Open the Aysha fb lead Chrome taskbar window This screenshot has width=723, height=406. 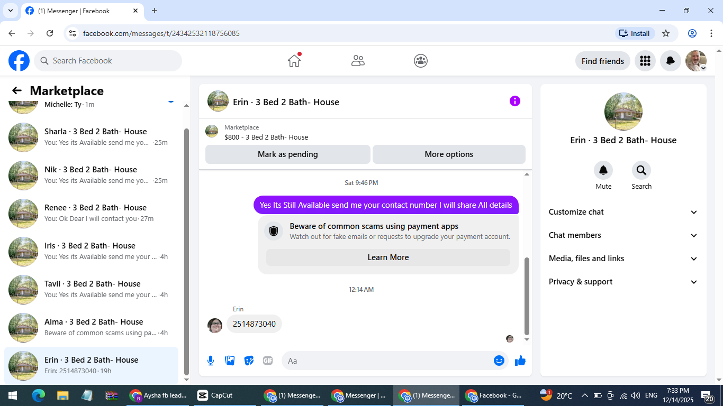(x=159, y=395)
